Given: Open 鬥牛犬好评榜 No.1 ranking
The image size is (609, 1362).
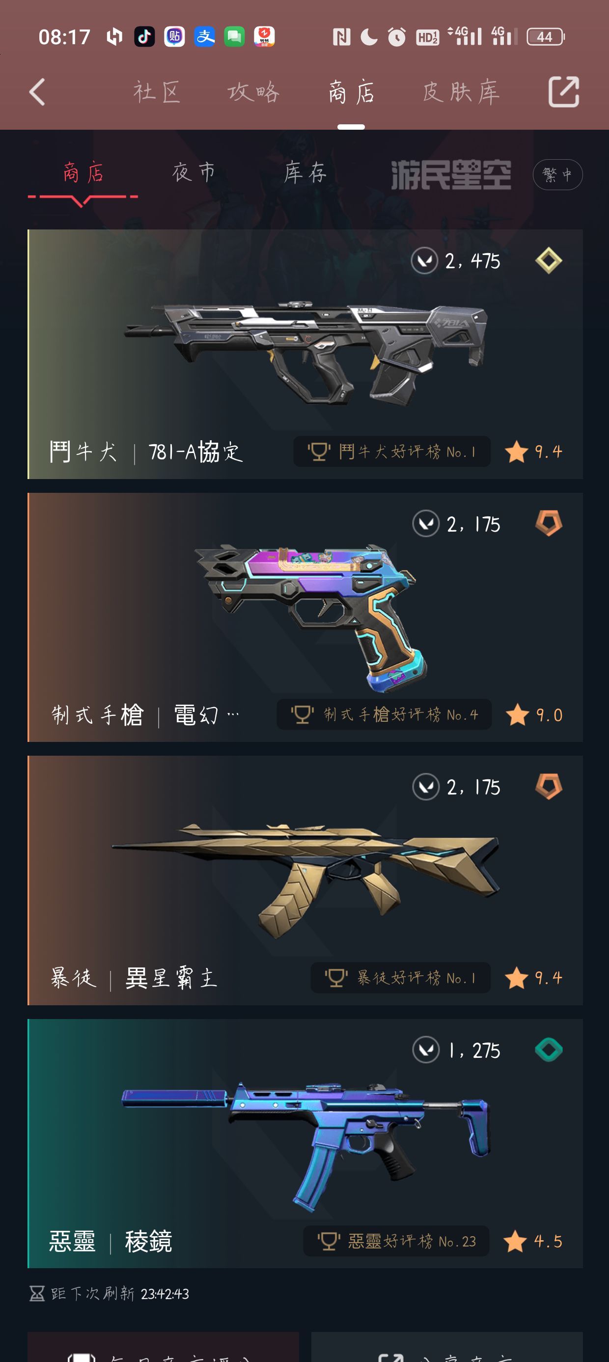Looking at the screenshot, I should (392, 452).
